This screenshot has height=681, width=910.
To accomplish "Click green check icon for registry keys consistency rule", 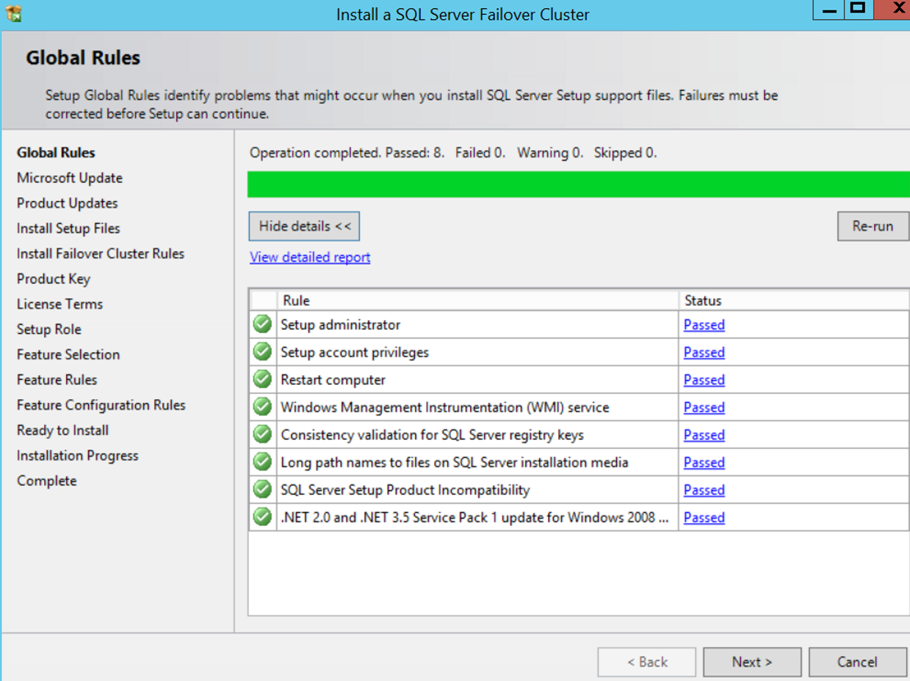I will pyautogui.click(x=262, y=434).
